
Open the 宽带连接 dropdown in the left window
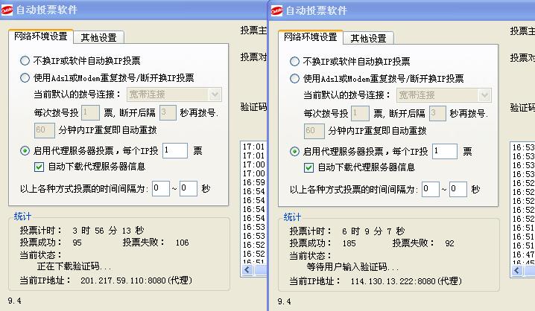click(x=215, y=94)
